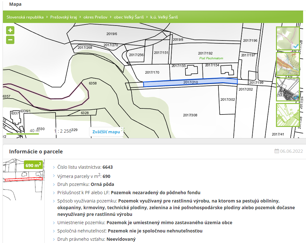Toggle the topographic map layer thumbnail
The height and width of the screenshot is (243, 306).
point(287,64)
